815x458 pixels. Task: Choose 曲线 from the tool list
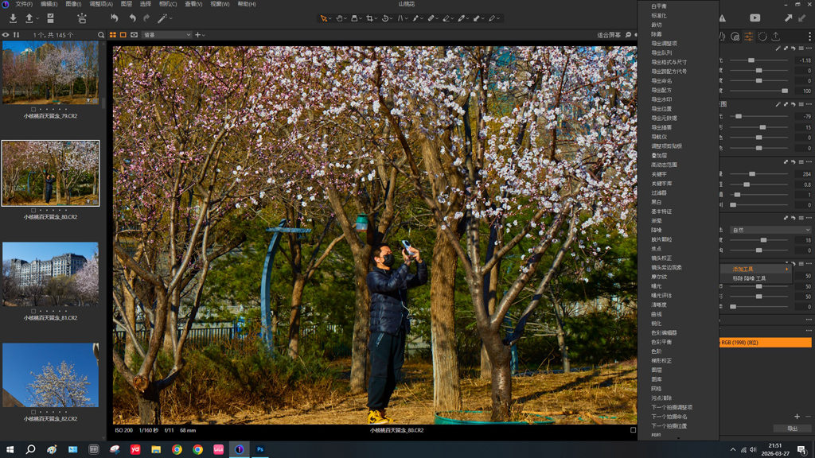pos(657,314)
